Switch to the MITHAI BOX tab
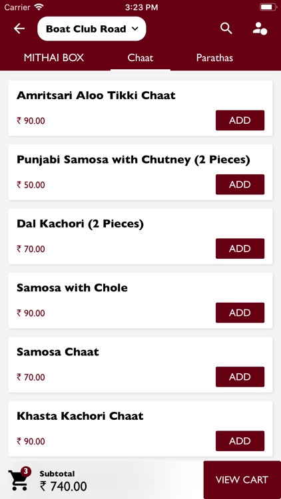The height and width of the screenshot is (499, 281). coord(54,58)
